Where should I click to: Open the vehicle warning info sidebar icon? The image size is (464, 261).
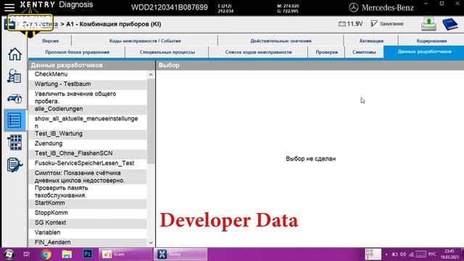pyautogui.click(x=14, y=99)
